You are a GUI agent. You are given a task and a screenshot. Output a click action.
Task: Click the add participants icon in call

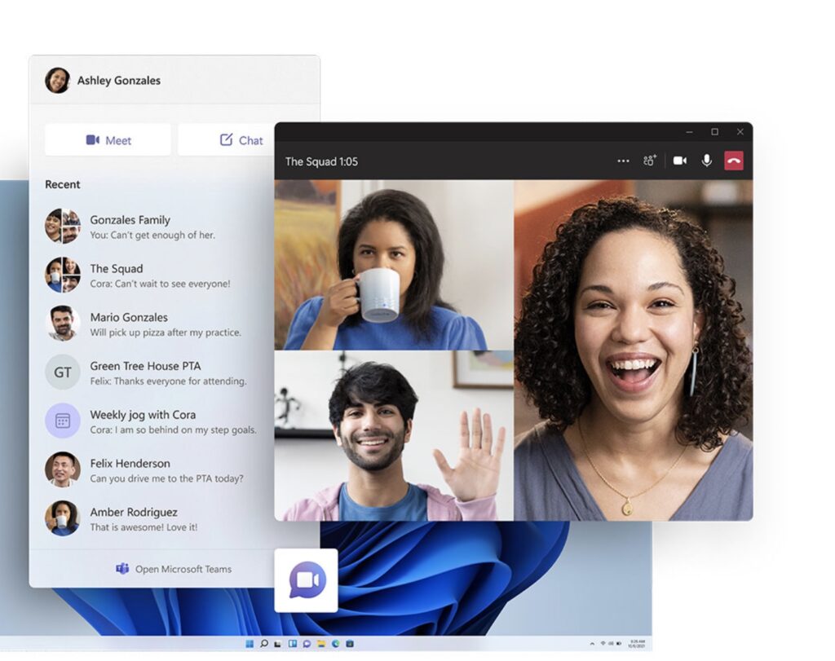coord(650,161)
